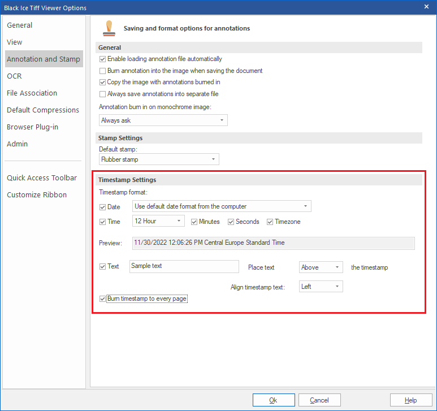Change the 12 Hour time format dropdown

(158, 221)
